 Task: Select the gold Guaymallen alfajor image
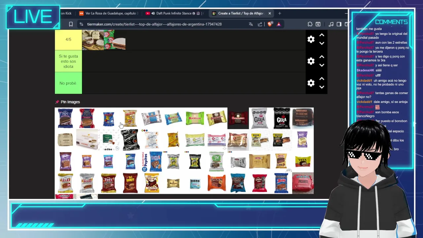[x=216, y=118]
